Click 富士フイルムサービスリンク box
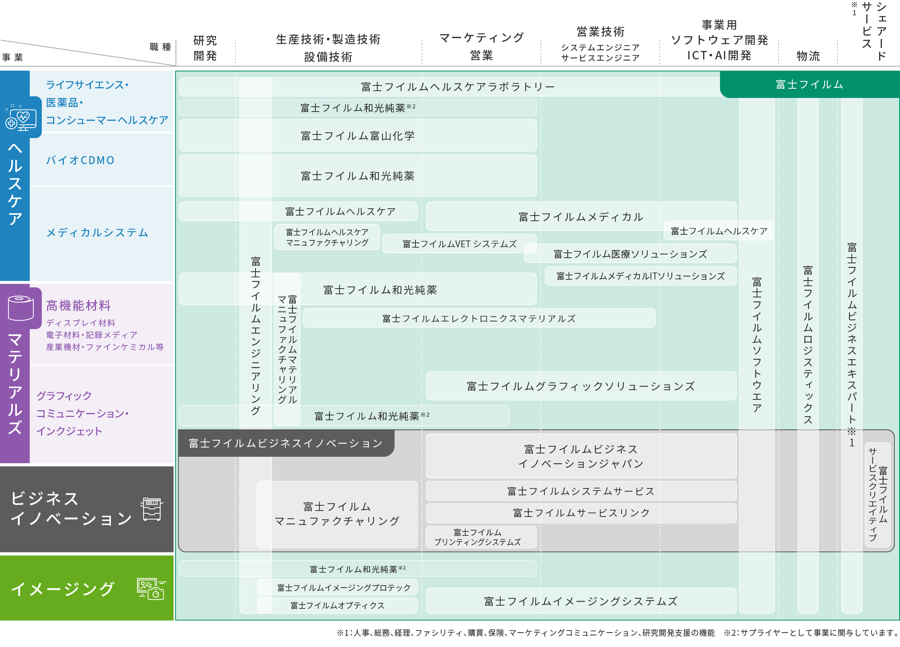900x647 pixels. [581, 513]
